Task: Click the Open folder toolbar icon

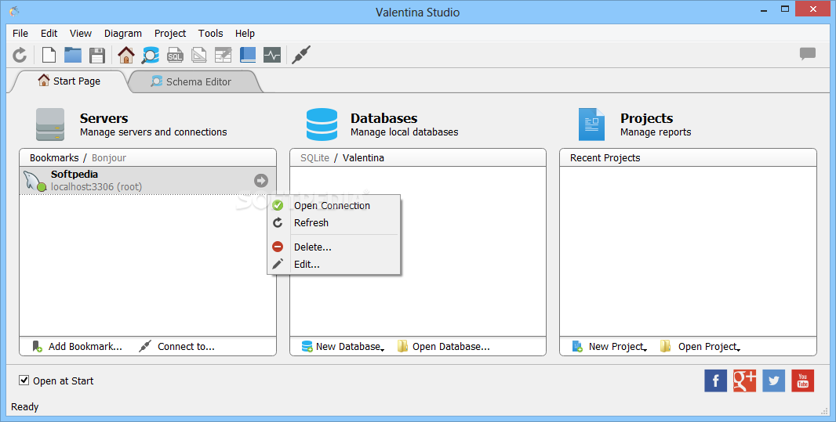Action: click(x=73, y=55)
